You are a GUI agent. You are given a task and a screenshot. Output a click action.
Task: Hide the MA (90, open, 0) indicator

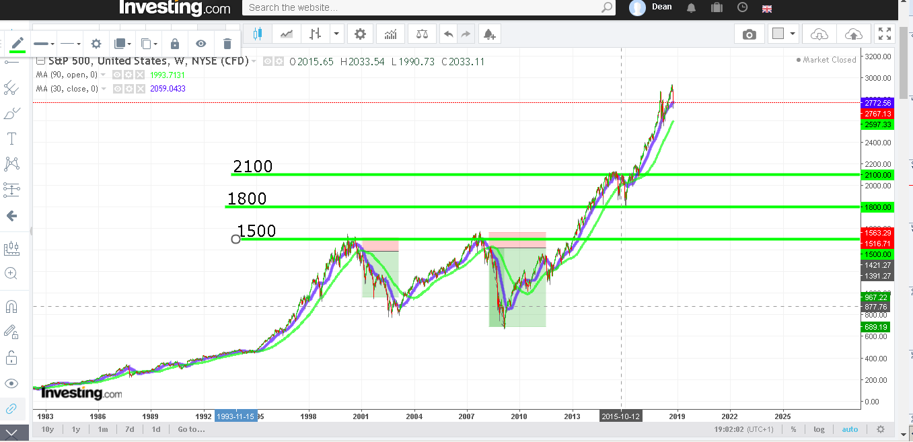pyautogui.click(x=117, y=75)
